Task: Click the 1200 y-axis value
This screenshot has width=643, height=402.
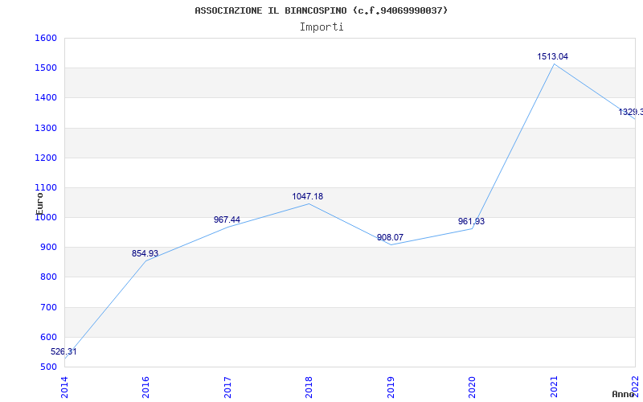Action: click(46, 158)
